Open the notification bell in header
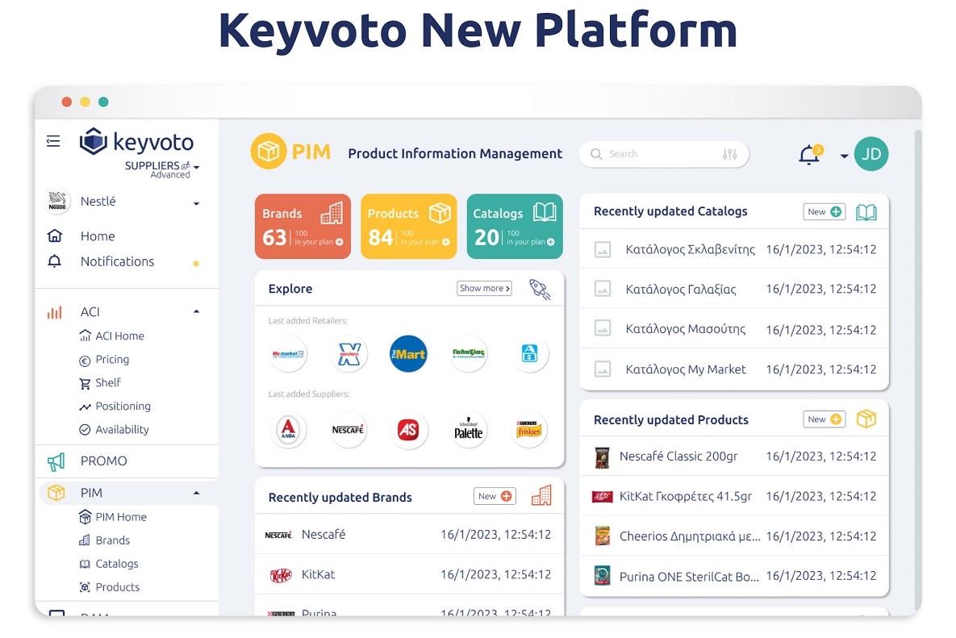Screen dimensions: 956x638 point(810,155)
